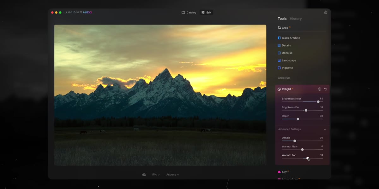Click the Creative section heading
This screenshot has height=189, width=379.
point(284,78)
